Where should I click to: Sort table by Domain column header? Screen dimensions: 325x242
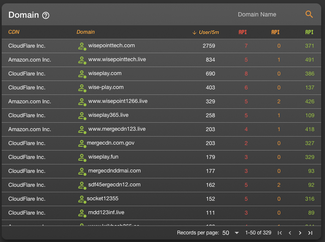(x=86, y=32)
